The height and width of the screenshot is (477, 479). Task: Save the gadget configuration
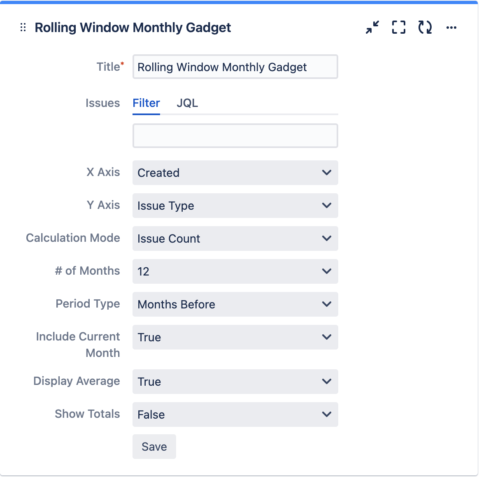154,447
